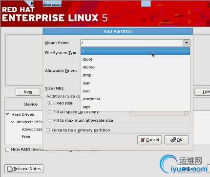This screenshot has width=210, height=177.
Task: Select the Fixed size radio button
Action: point(49,103)
